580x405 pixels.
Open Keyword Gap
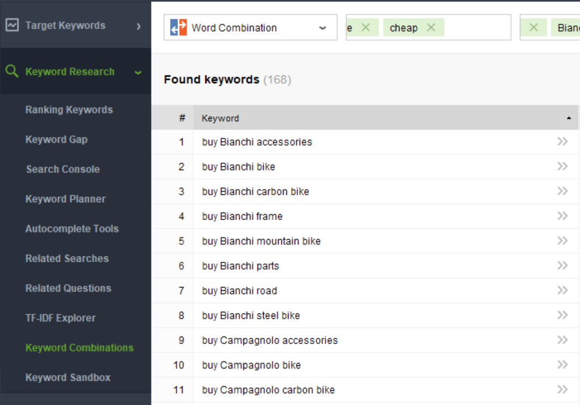tap(57, 139)
